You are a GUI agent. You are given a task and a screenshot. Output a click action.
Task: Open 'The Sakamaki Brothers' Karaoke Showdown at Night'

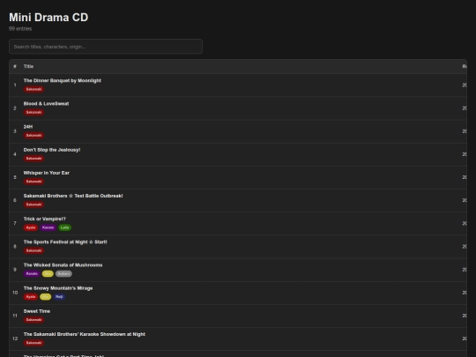85,334
